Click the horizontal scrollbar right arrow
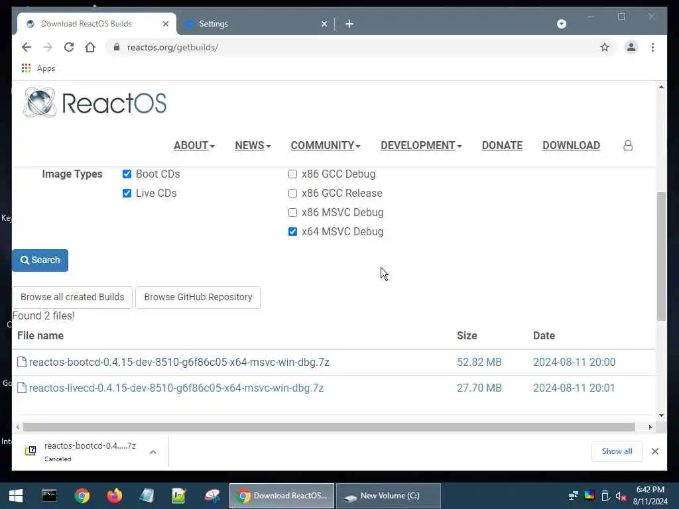 pos(650,427)
